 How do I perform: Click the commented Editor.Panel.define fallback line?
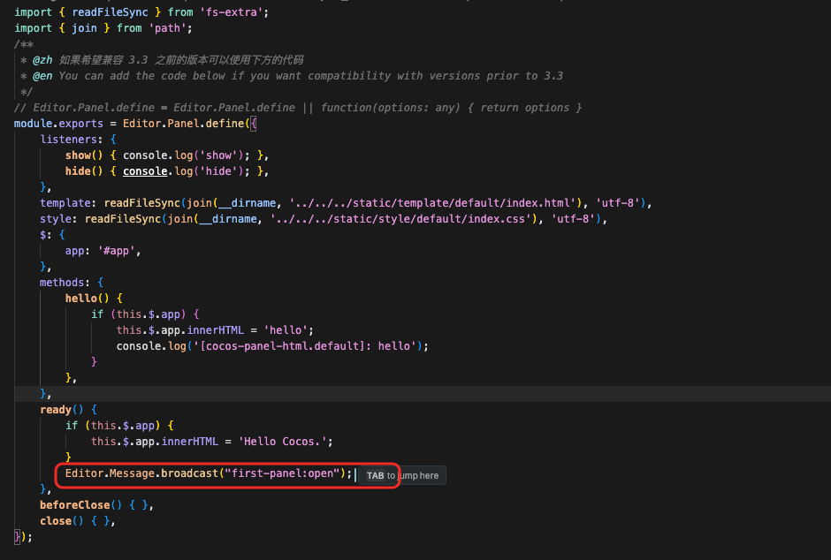298,108
